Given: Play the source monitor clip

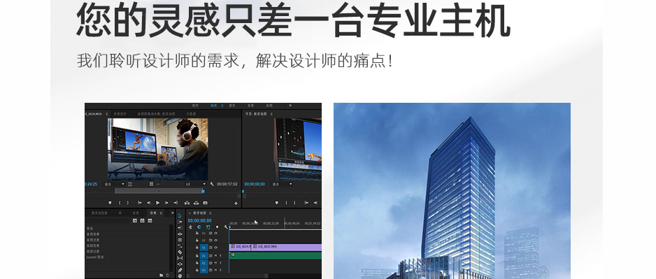Looking at the screenshot, I should point(158,203).
